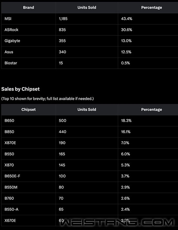Click the Gigabyte units sold value 355
The height and width of the screenshot is (230, 178).
tap(62, 41)
